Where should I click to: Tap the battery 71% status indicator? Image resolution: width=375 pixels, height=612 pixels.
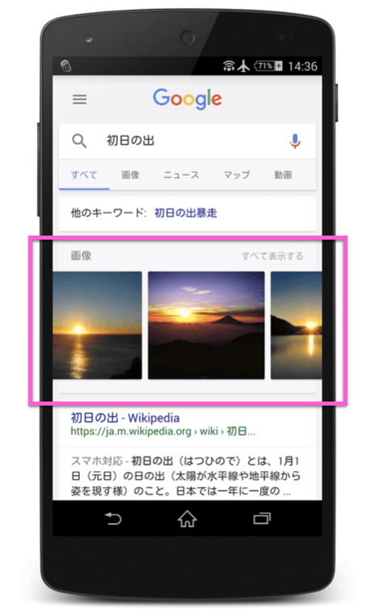(268, 66)
